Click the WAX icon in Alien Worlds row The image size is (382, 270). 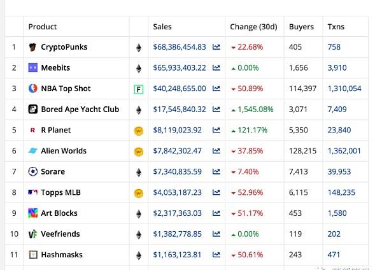tap(139, 152)
